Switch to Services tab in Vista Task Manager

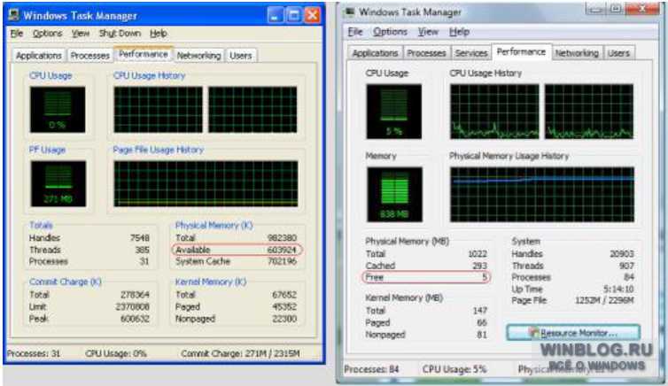point(471,53)
